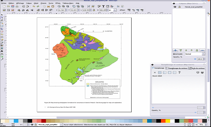The image size is (211, 127).
Task: Select the Node edit tool
Action: (x=2, y=17)
